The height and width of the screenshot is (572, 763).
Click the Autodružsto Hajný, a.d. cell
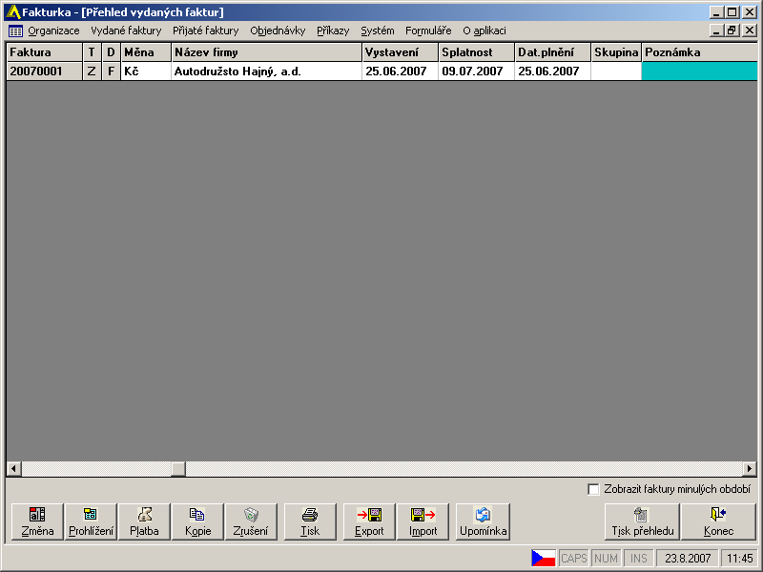click(267, 71)
